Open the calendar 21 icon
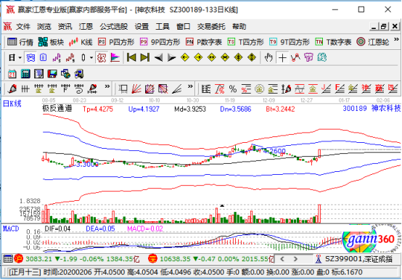The image size is (402, 280). tap(12, 74)
